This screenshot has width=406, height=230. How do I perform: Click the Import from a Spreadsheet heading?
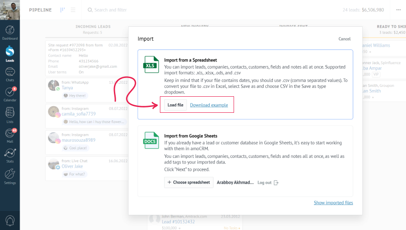click(x=191, y=60)
